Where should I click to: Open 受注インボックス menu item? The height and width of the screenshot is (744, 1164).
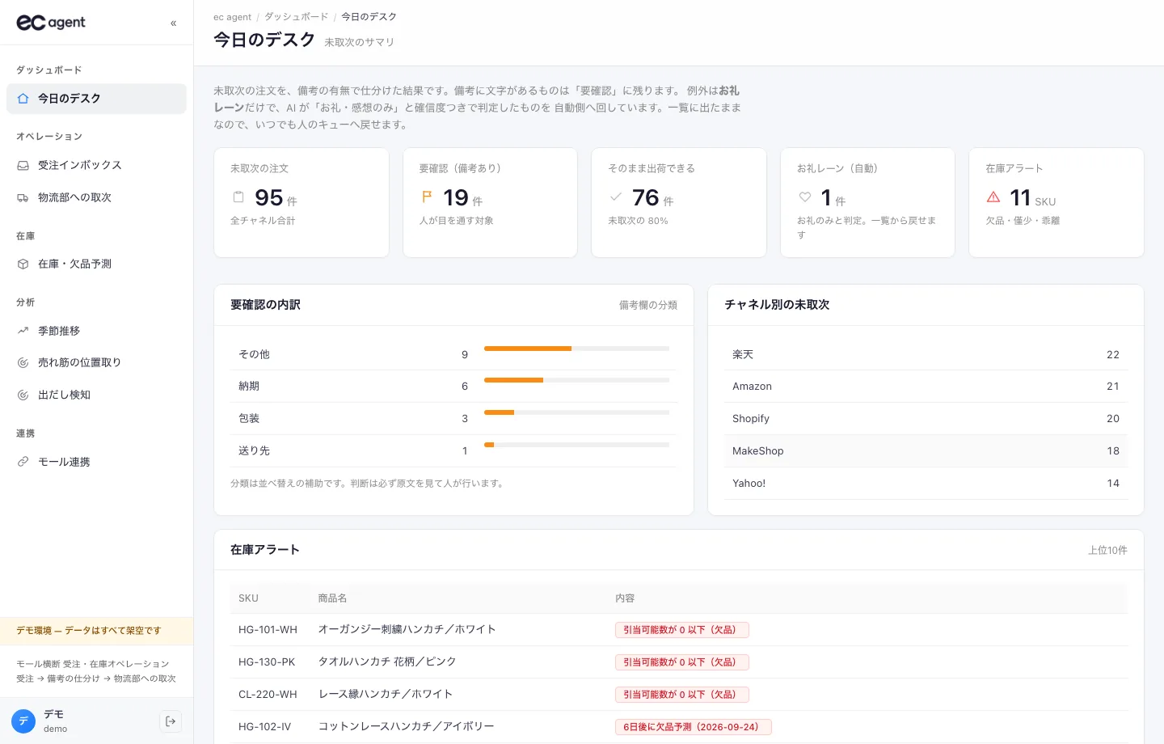(96, 165)
